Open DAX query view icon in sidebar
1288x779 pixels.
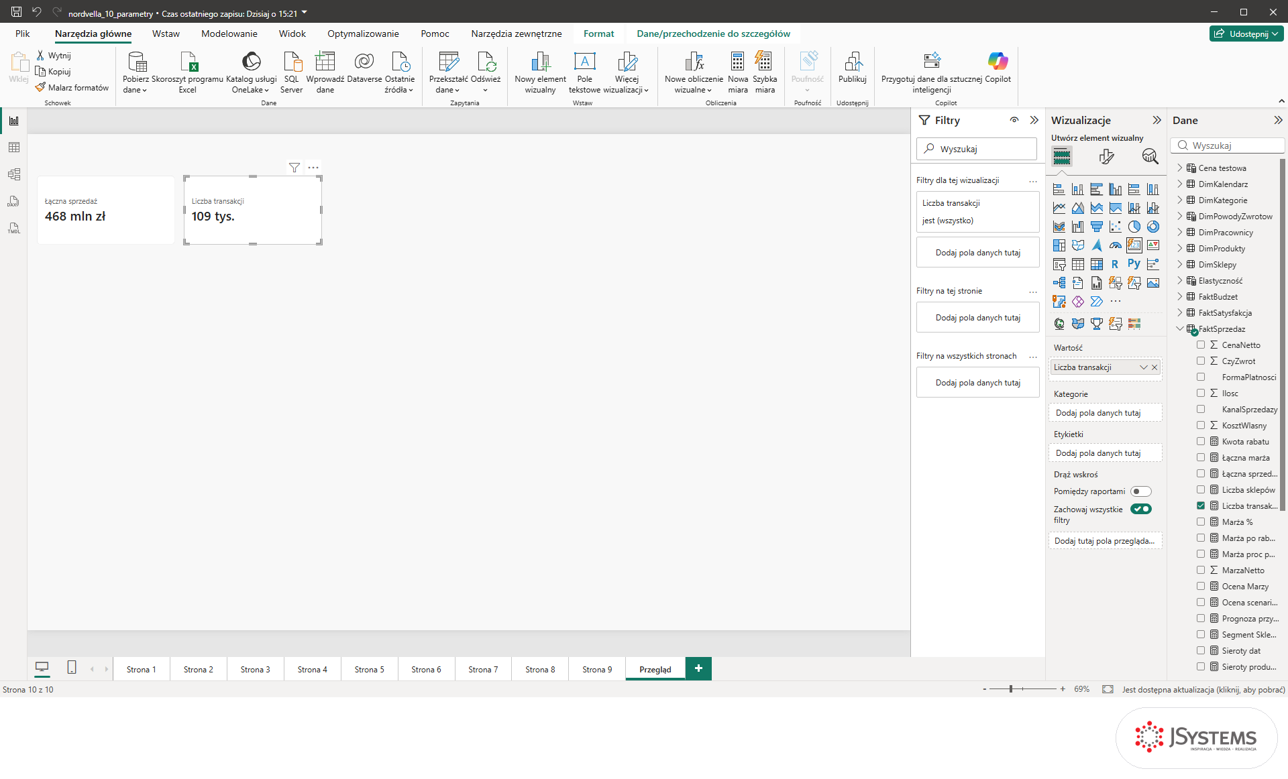pyautogui.click(x=13, y=201)
